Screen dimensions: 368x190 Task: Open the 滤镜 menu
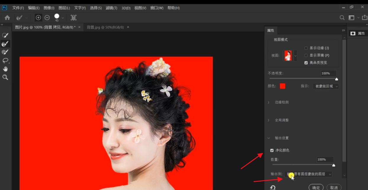pyautogui.click(x=111, y=8)
